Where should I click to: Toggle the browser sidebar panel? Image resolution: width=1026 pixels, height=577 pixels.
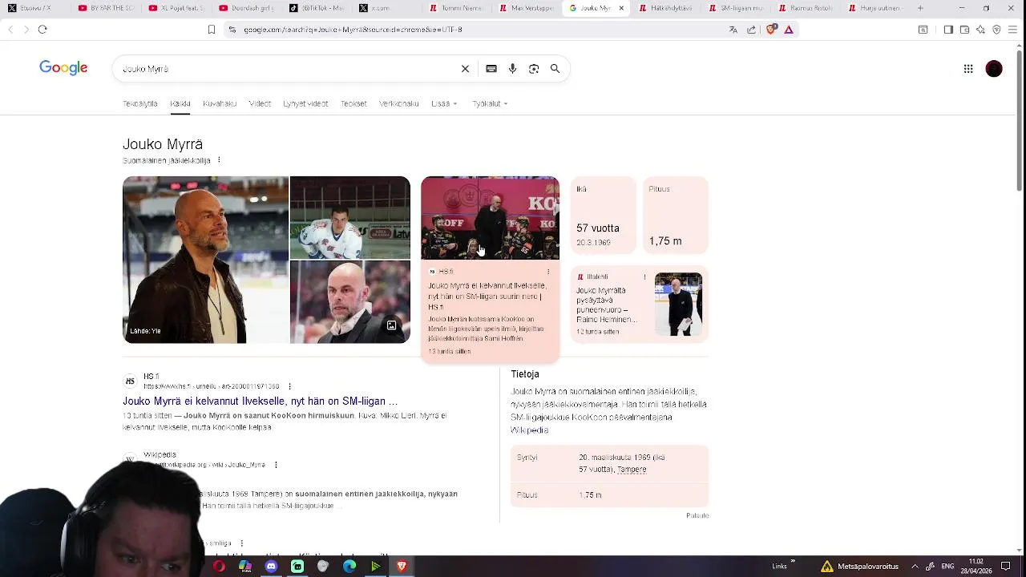948,30
